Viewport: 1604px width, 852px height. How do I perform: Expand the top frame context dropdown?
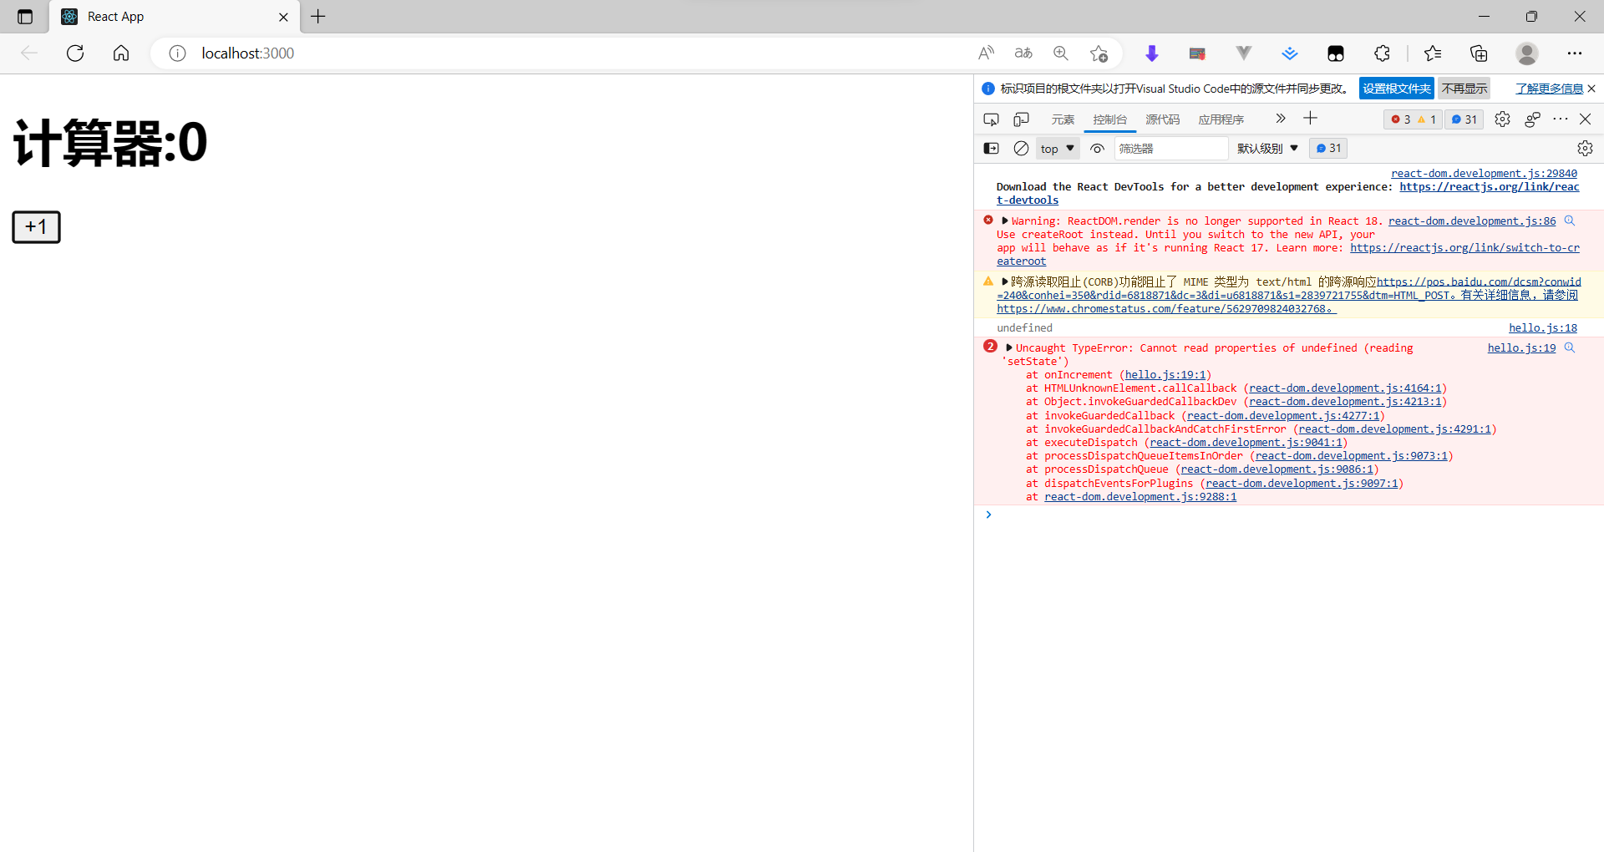(x=1057, y=148)
